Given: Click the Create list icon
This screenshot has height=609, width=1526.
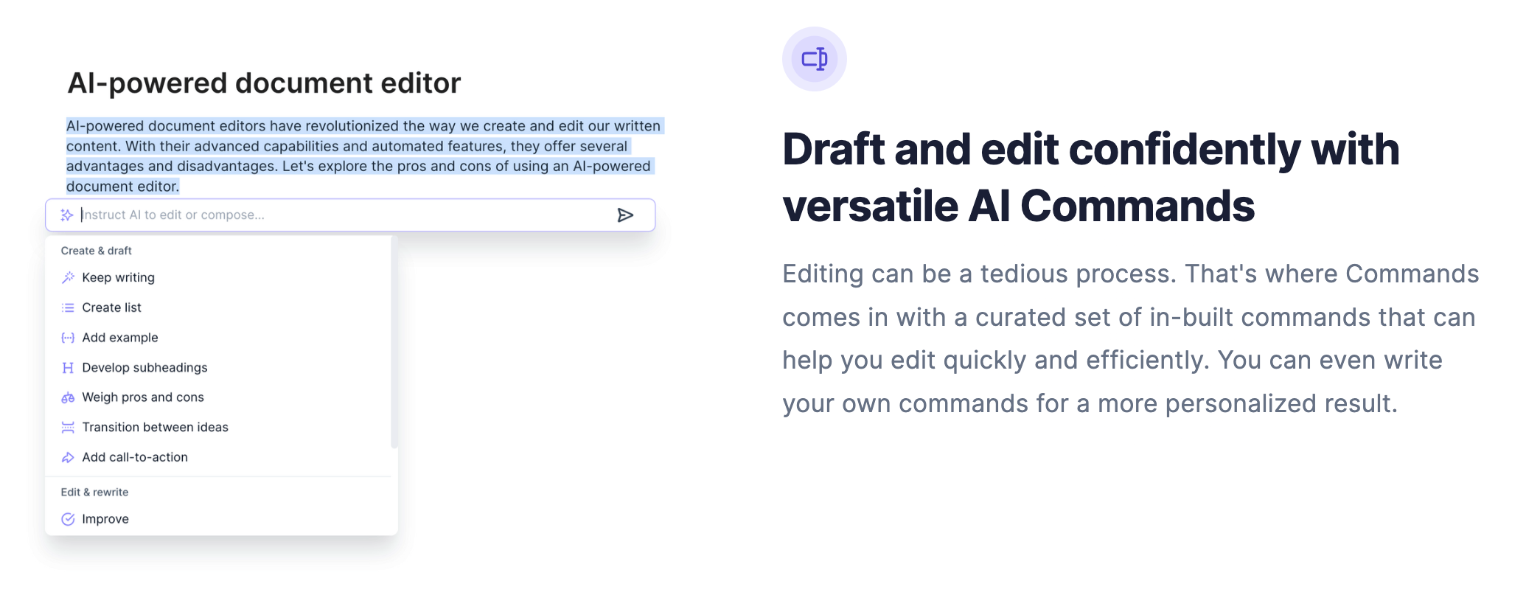Looking at the screenshot, I should pyautogui.click(x=68, y=308).
